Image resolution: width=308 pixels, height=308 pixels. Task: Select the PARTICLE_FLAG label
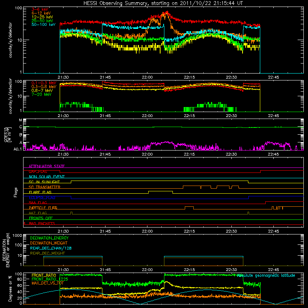[x=43, y=208]
